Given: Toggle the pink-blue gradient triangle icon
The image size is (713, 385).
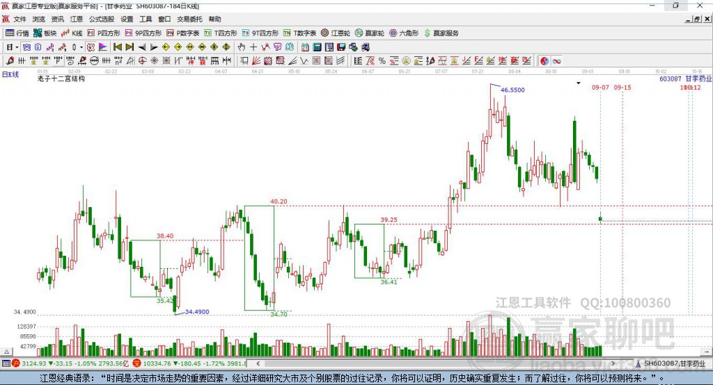Looking at the screenshot, I should [103, 47].
